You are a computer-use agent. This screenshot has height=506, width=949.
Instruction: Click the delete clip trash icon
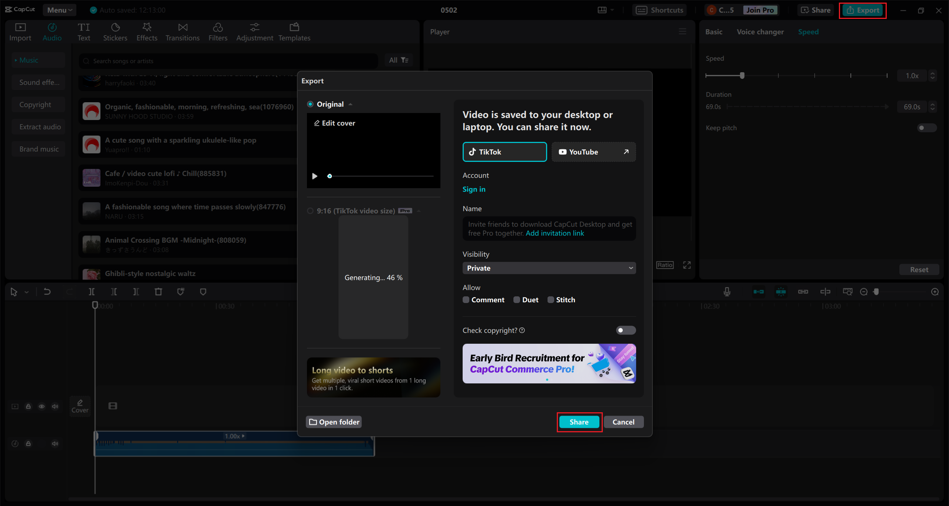(x=158, y=292)
